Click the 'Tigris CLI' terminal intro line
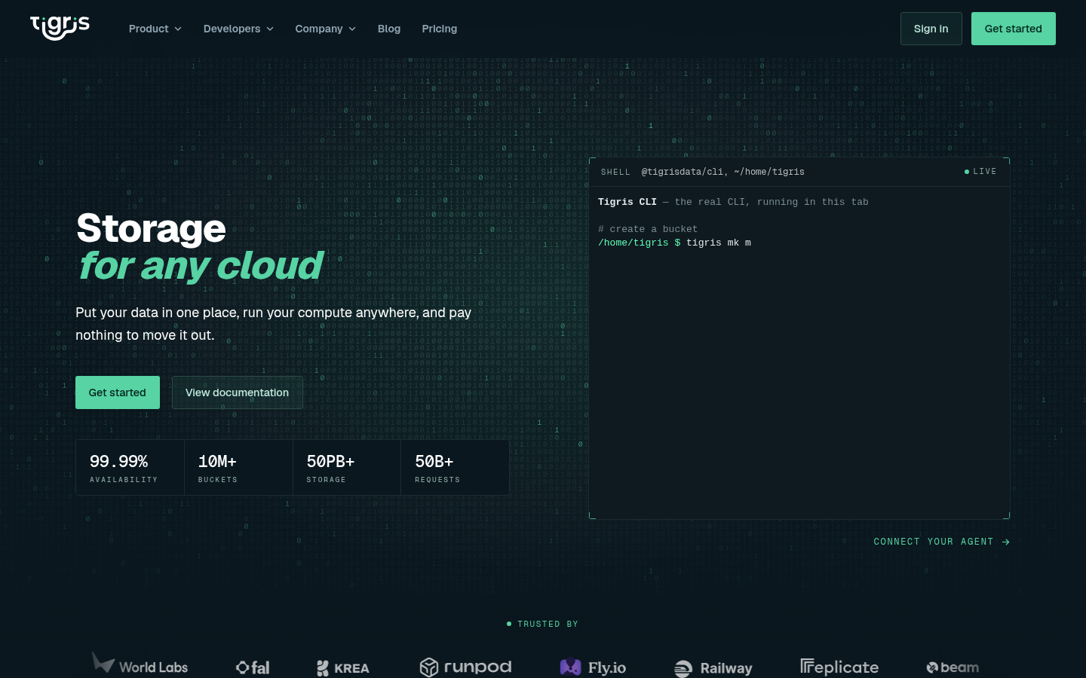Image resolution: width=1086 pixels, height=678 pixels. click(x=733, y=202)
